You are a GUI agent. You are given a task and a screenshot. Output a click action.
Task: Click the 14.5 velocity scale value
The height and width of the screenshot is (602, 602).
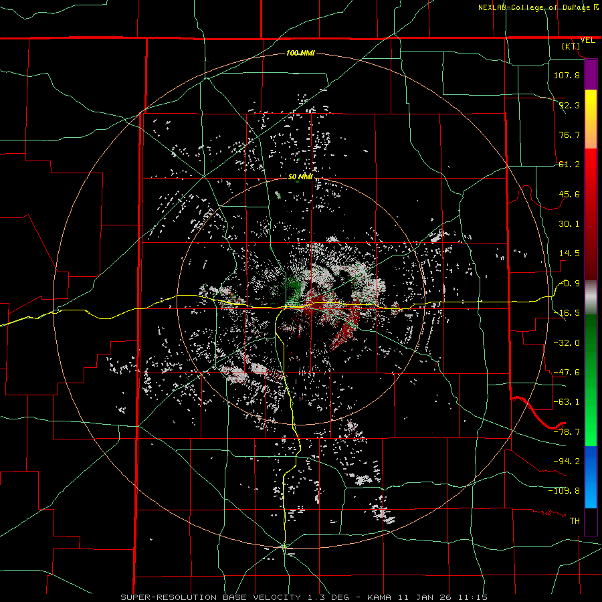pyautogui.click(x=569, y=254)
